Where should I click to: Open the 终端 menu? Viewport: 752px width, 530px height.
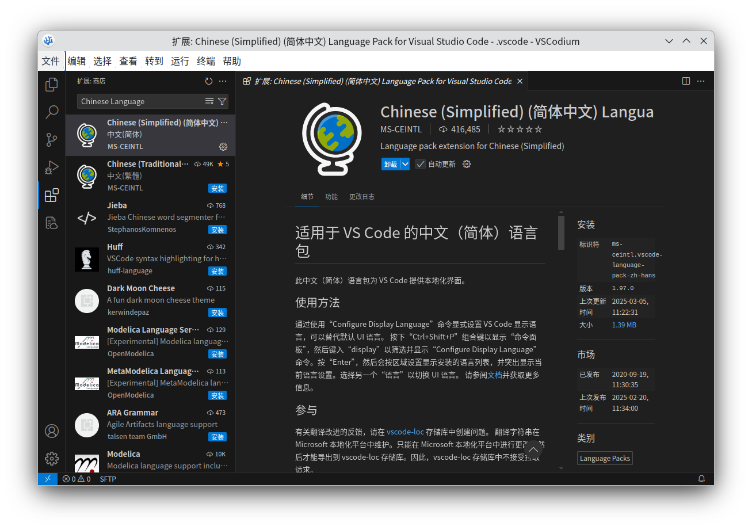(206, 61)
